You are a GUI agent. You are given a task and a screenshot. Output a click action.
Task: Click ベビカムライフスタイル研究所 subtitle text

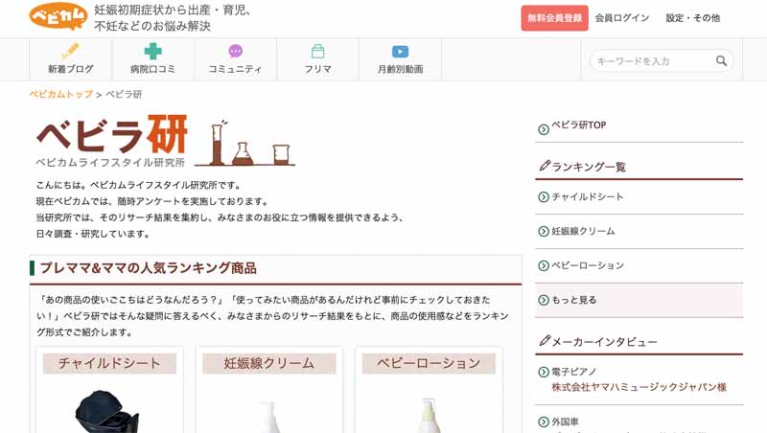coord(110,162)
